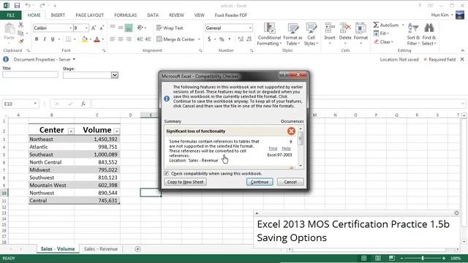Click Title input field in Document Properties

pos(30,75)
